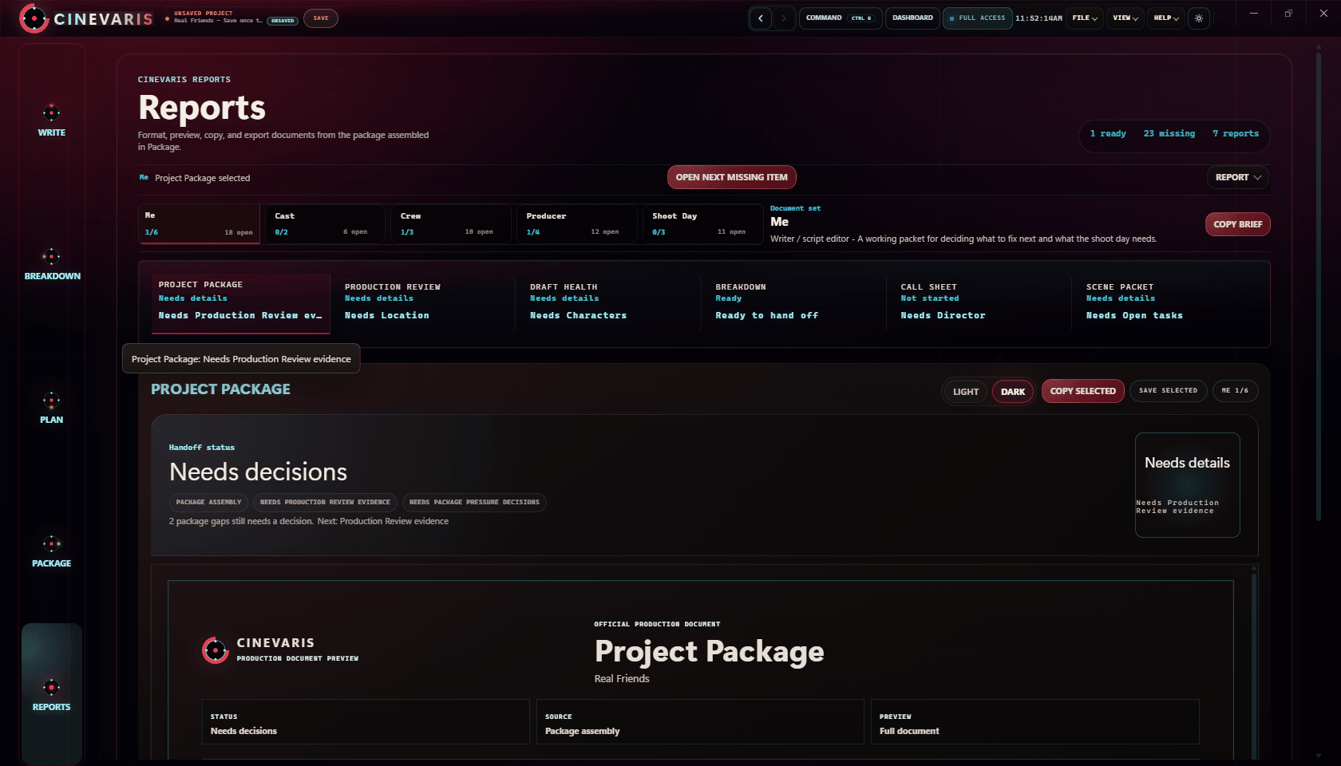Open the Breakdown section icon in the sidebar

click(x=51, y=256)
